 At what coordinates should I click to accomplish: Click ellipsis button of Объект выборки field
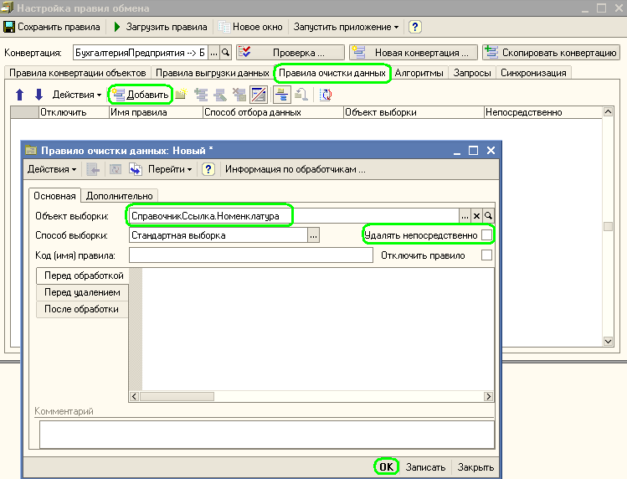pyautogui.click(x=465, y=216)
